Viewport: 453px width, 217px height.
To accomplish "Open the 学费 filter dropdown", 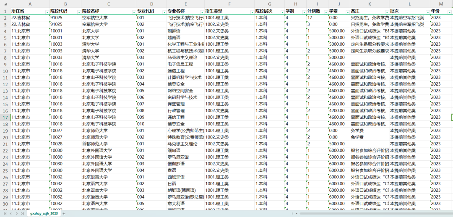I will coord(347,12).
